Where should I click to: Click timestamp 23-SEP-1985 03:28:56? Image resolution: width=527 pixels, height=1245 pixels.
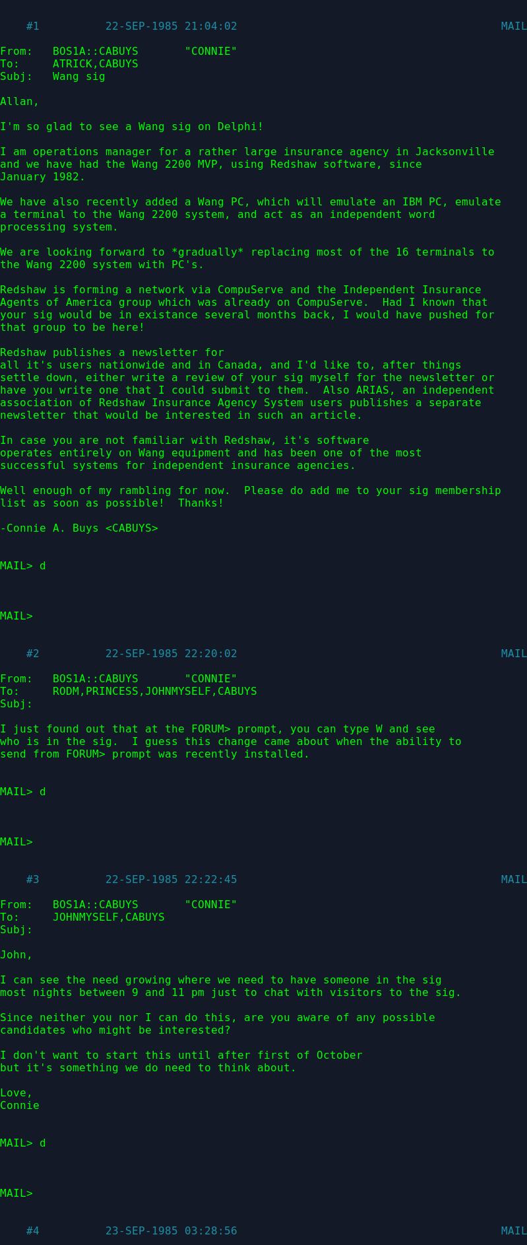[x=171, y=1231]
